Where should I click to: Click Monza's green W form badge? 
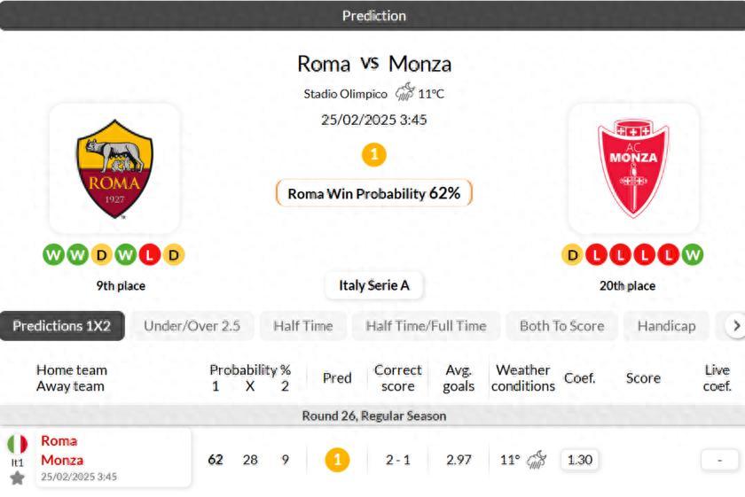[x=693, y=255]
